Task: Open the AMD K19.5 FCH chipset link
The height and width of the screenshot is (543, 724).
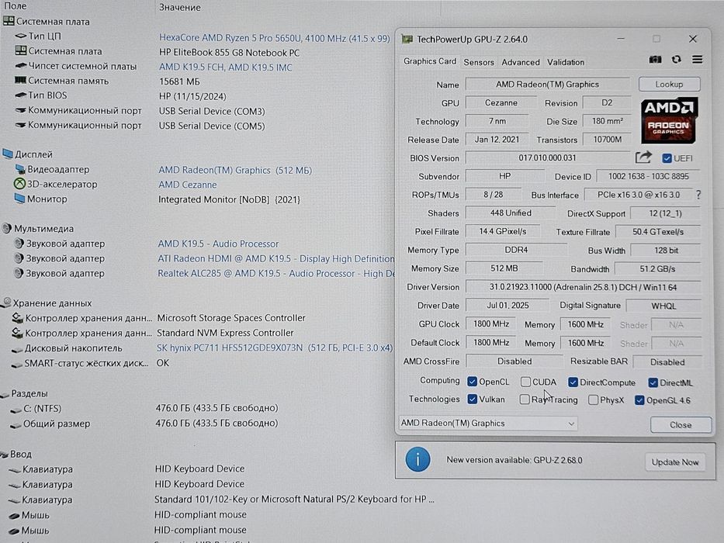Action: (225, 67)
